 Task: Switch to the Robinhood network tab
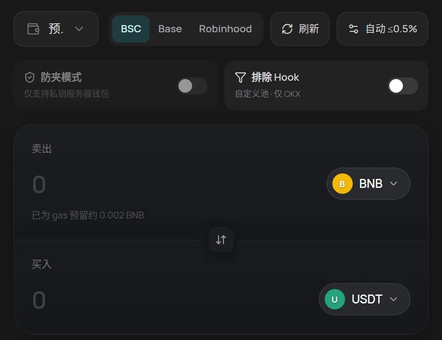pos(225,29)
